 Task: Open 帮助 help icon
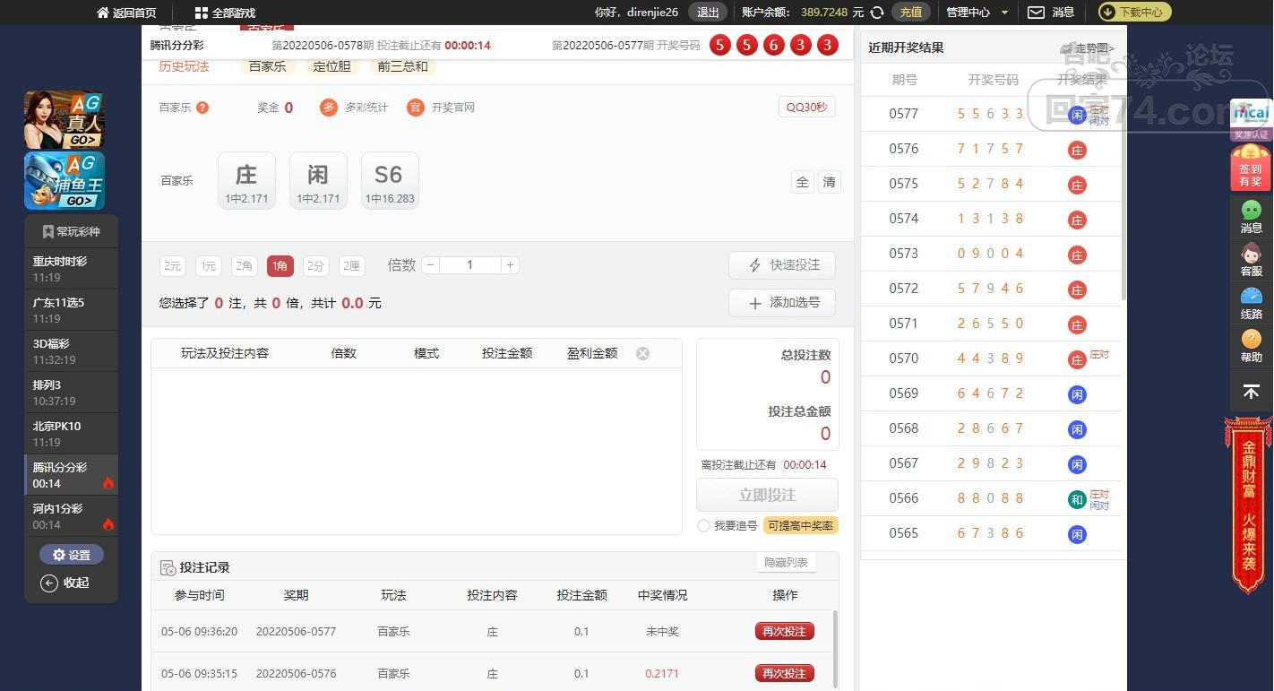click(x=1251, y=346)
